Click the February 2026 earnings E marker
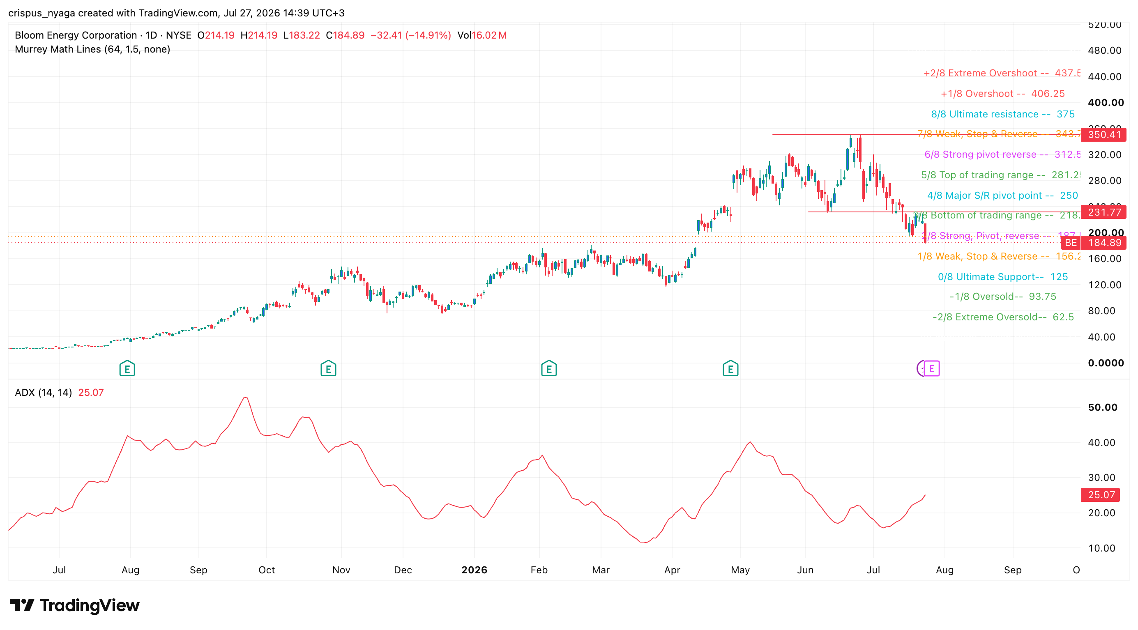Image resolution: width=1138 pixels, height=630 pixels. (x=549, y=369)
